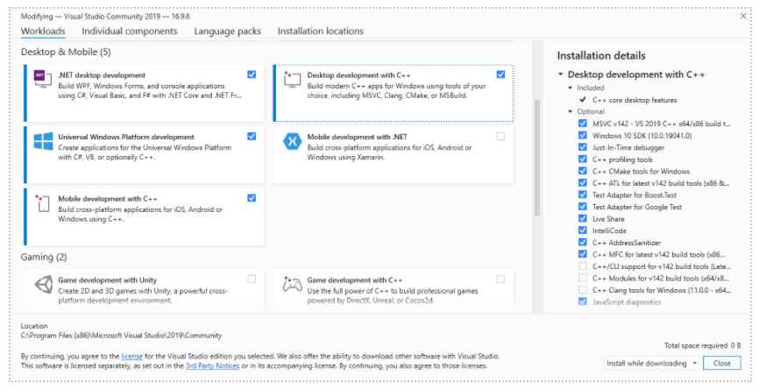Switch to the Workloads tab
The width and height of the screenshot is (759, 390).
pyautogui.click(x=43, y=32)
